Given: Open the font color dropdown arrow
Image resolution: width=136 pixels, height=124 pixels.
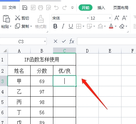Looking at the screenshot, I should tap(115, 26).
